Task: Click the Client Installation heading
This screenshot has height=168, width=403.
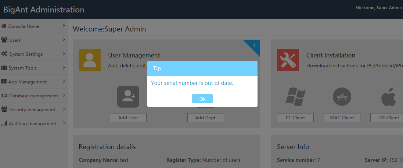Action: 331,55
